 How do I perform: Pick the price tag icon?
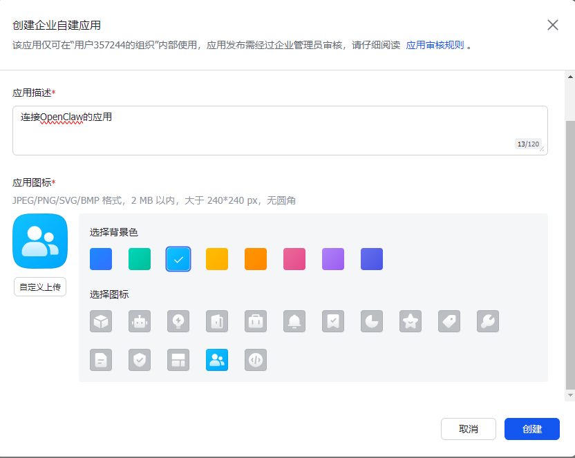[449, 321]
